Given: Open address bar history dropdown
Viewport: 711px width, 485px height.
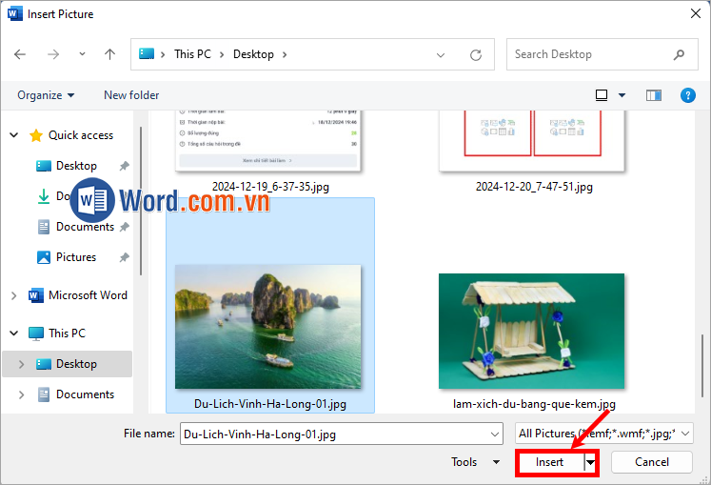Looking at the screenshot, I should click(x=441, y=55).
